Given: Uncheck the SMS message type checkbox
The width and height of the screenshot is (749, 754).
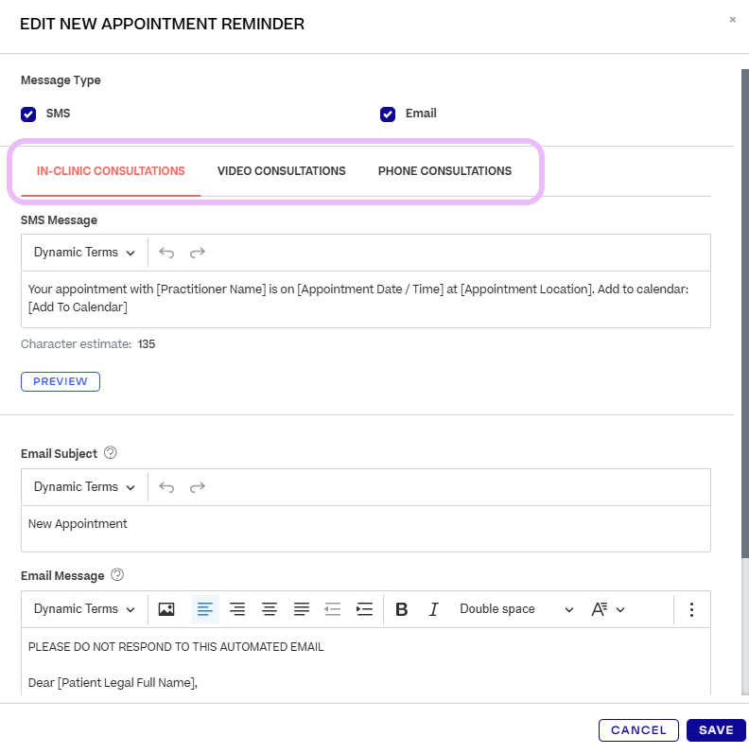Looking at the screenshot, I should click(x=28, y=114).
